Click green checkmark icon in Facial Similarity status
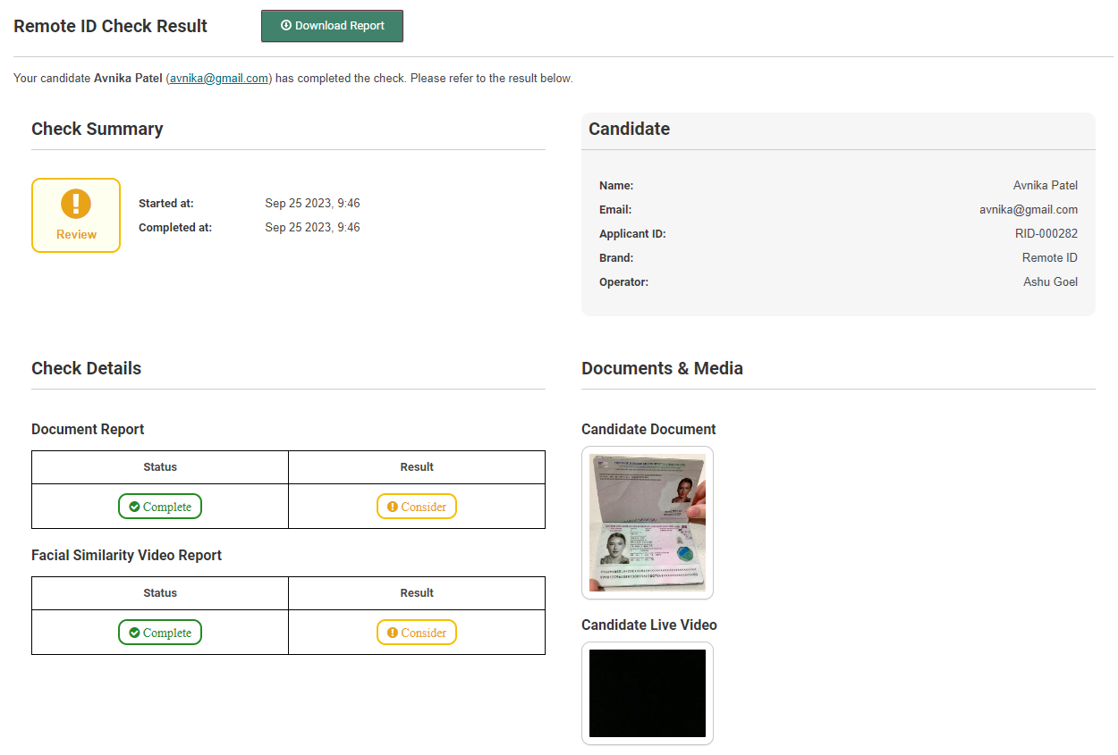The width and height of the screenshot is (1118, 755). pyautogui.click(x=134, y=633)
